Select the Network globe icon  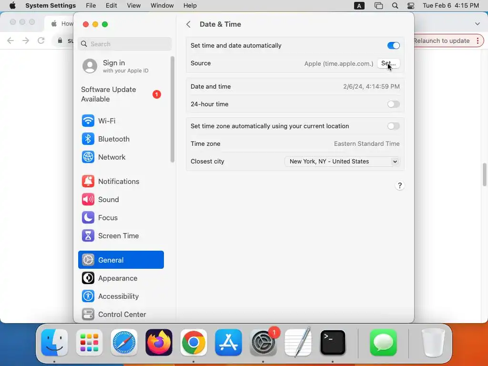click(x=88, y=157)
